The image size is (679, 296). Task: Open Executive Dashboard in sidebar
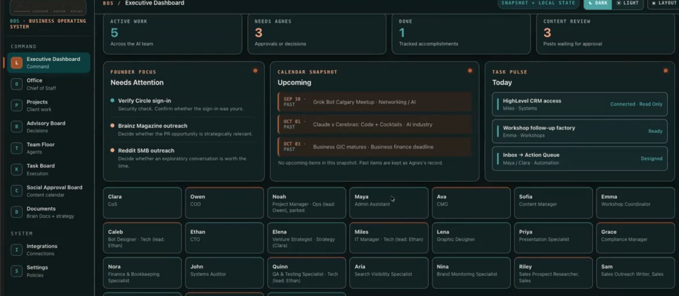coord(48,62)
